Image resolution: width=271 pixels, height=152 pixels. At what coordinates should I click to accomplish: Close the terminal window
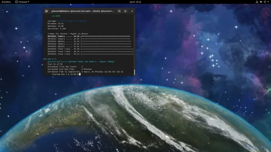pyautogui.click(x=132, y=11)
